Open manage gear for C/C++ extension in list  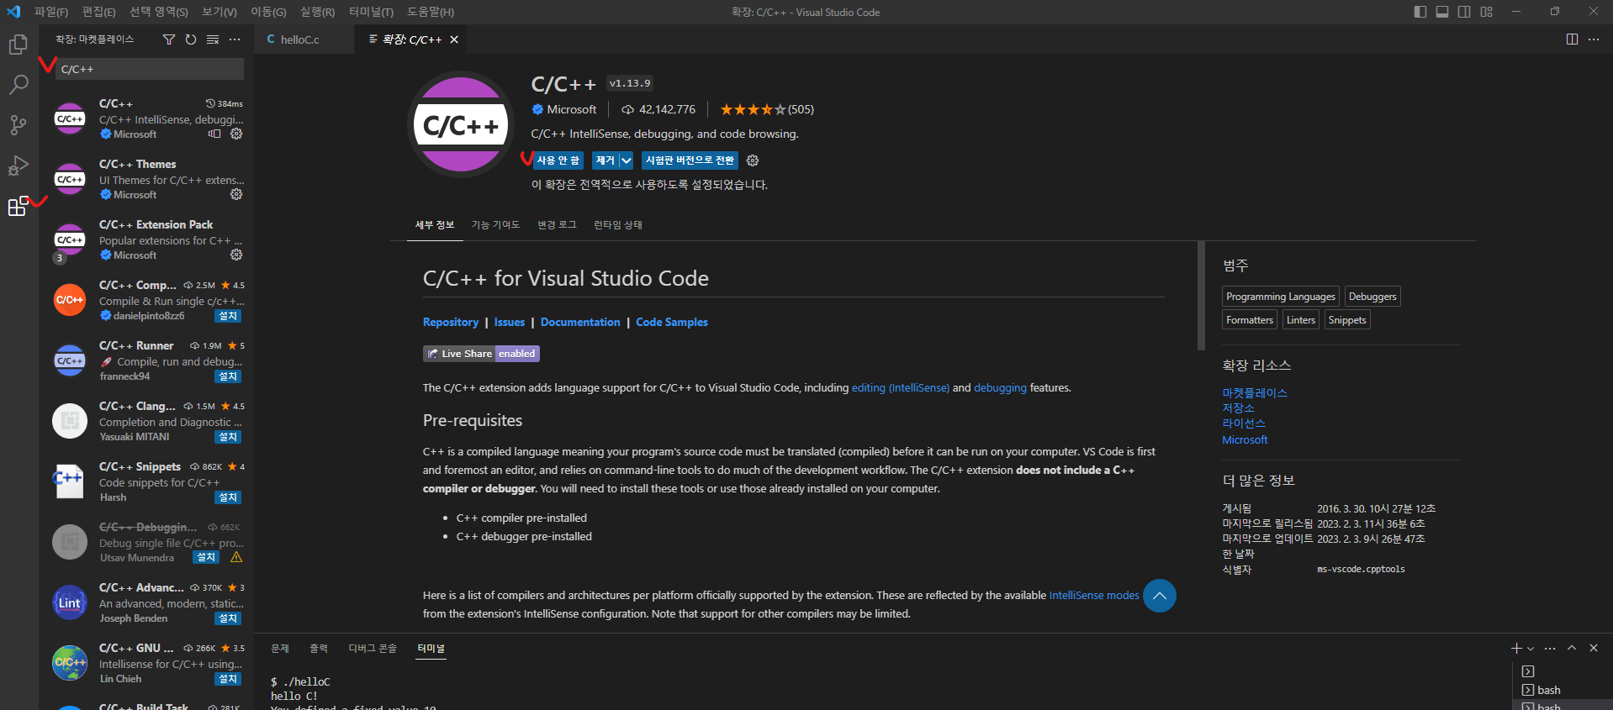pos(236,134)
